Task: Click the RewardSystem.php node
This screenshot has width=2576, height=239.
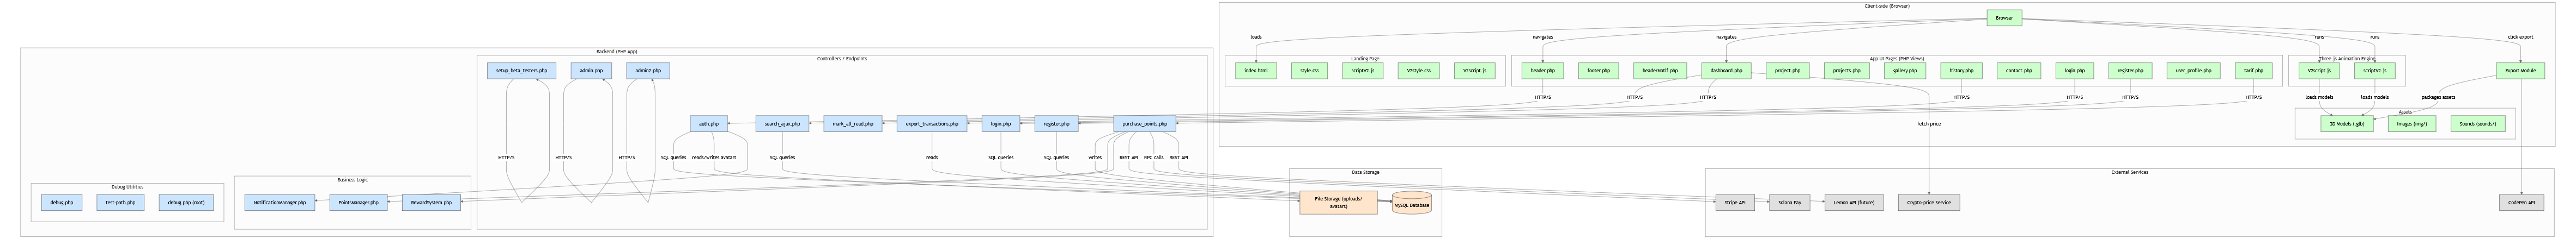Action: (432, 202)
